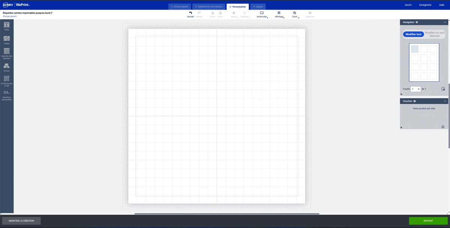Open the Feuille number dropdown
Screen dimensions: 450x228
click(415, 89)
